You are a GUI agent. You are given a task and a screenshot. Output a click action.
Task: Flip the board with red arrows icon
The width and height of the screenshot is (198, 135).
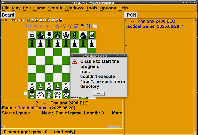click(89, 26)
